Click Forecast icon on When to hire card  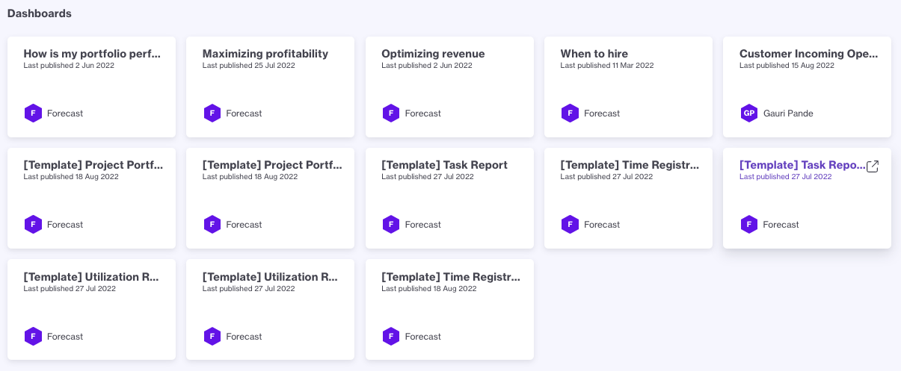coord(570,113)
